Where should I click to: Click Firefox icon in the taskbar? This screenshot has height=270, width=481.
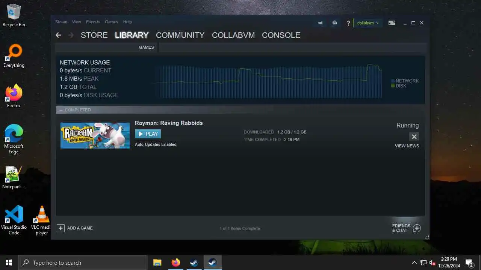[x=175, y=262]
